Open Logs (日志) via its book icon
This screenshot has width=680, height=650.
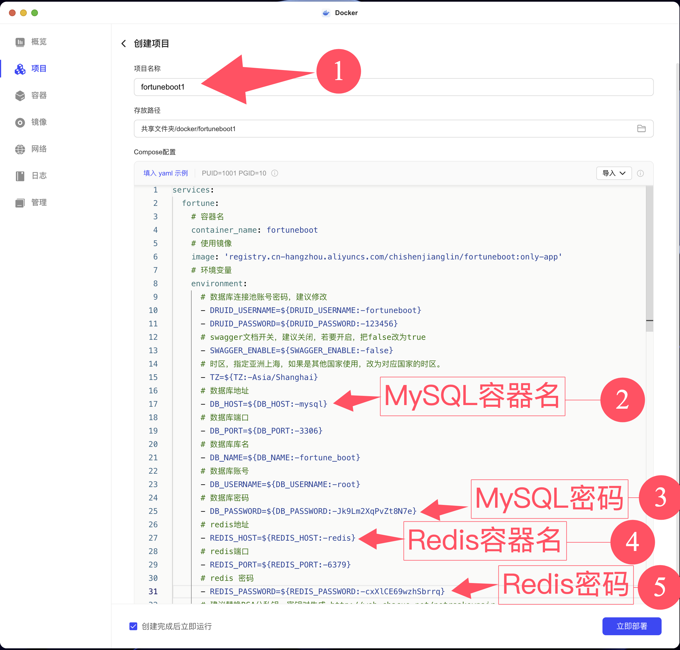pyautogui.click(x=20, y=176)
